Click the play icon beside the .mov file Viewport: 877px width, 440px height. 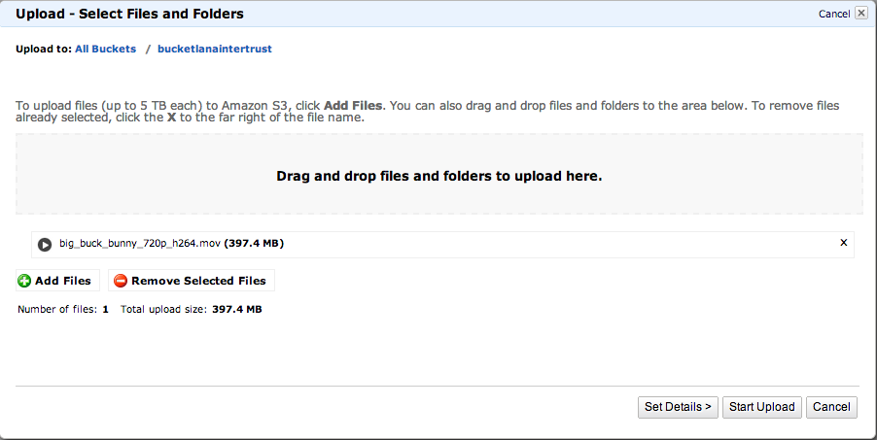click(x=45, y=244)
